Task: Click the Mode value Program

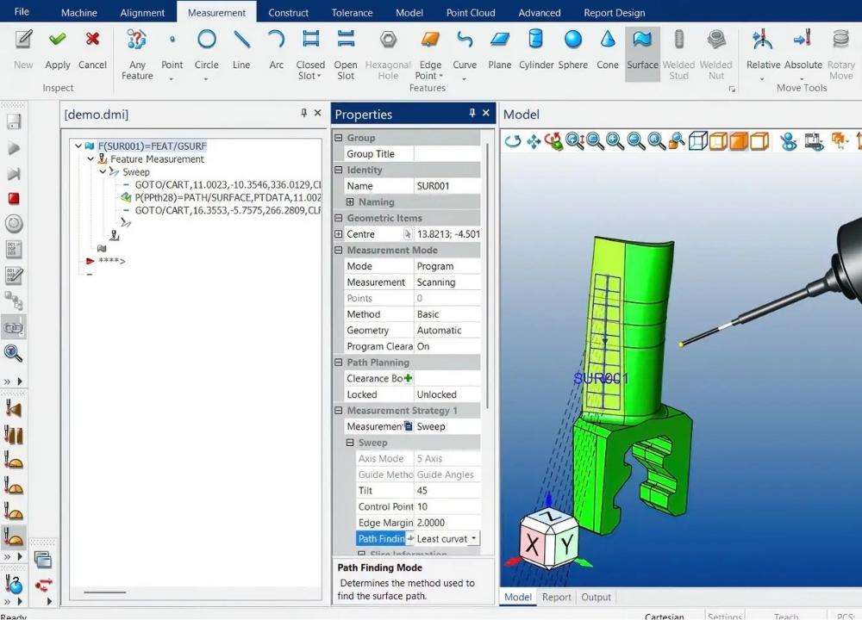Action: point(447,266)
